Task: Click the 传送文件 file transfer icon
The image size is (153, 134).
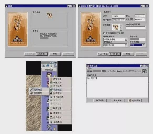Action: (x=51, y=83)
